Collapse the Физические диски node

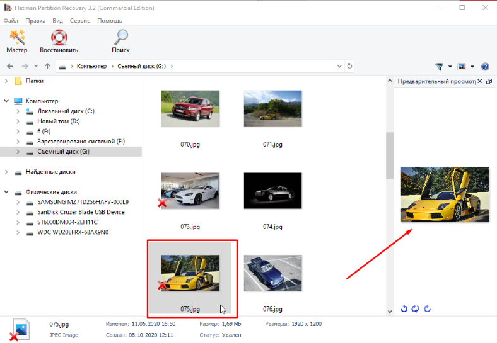[x=6, y=192]
